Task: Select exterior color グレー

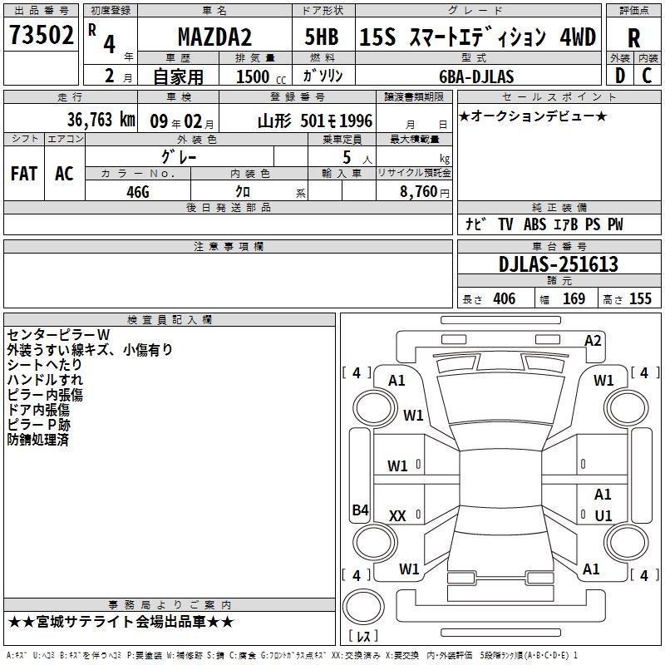Action: pyautogui.click(x=179, y=157)
